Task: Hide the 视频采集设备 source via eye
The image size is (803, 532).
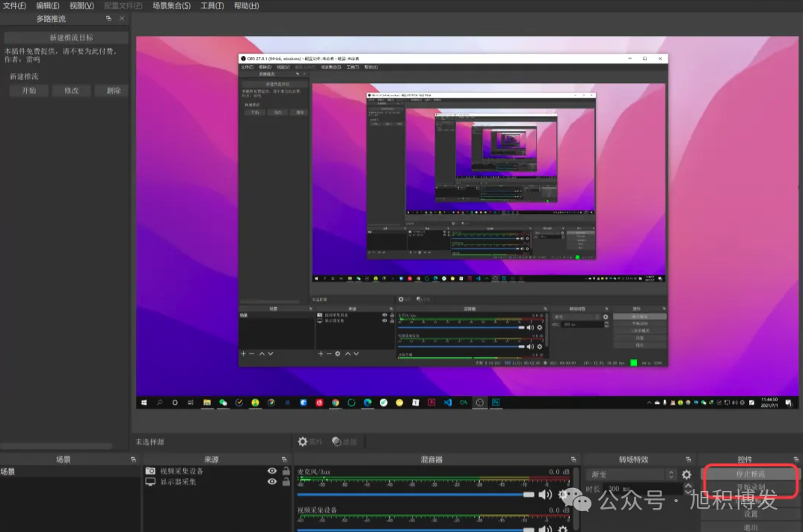Action: [272, 471]
